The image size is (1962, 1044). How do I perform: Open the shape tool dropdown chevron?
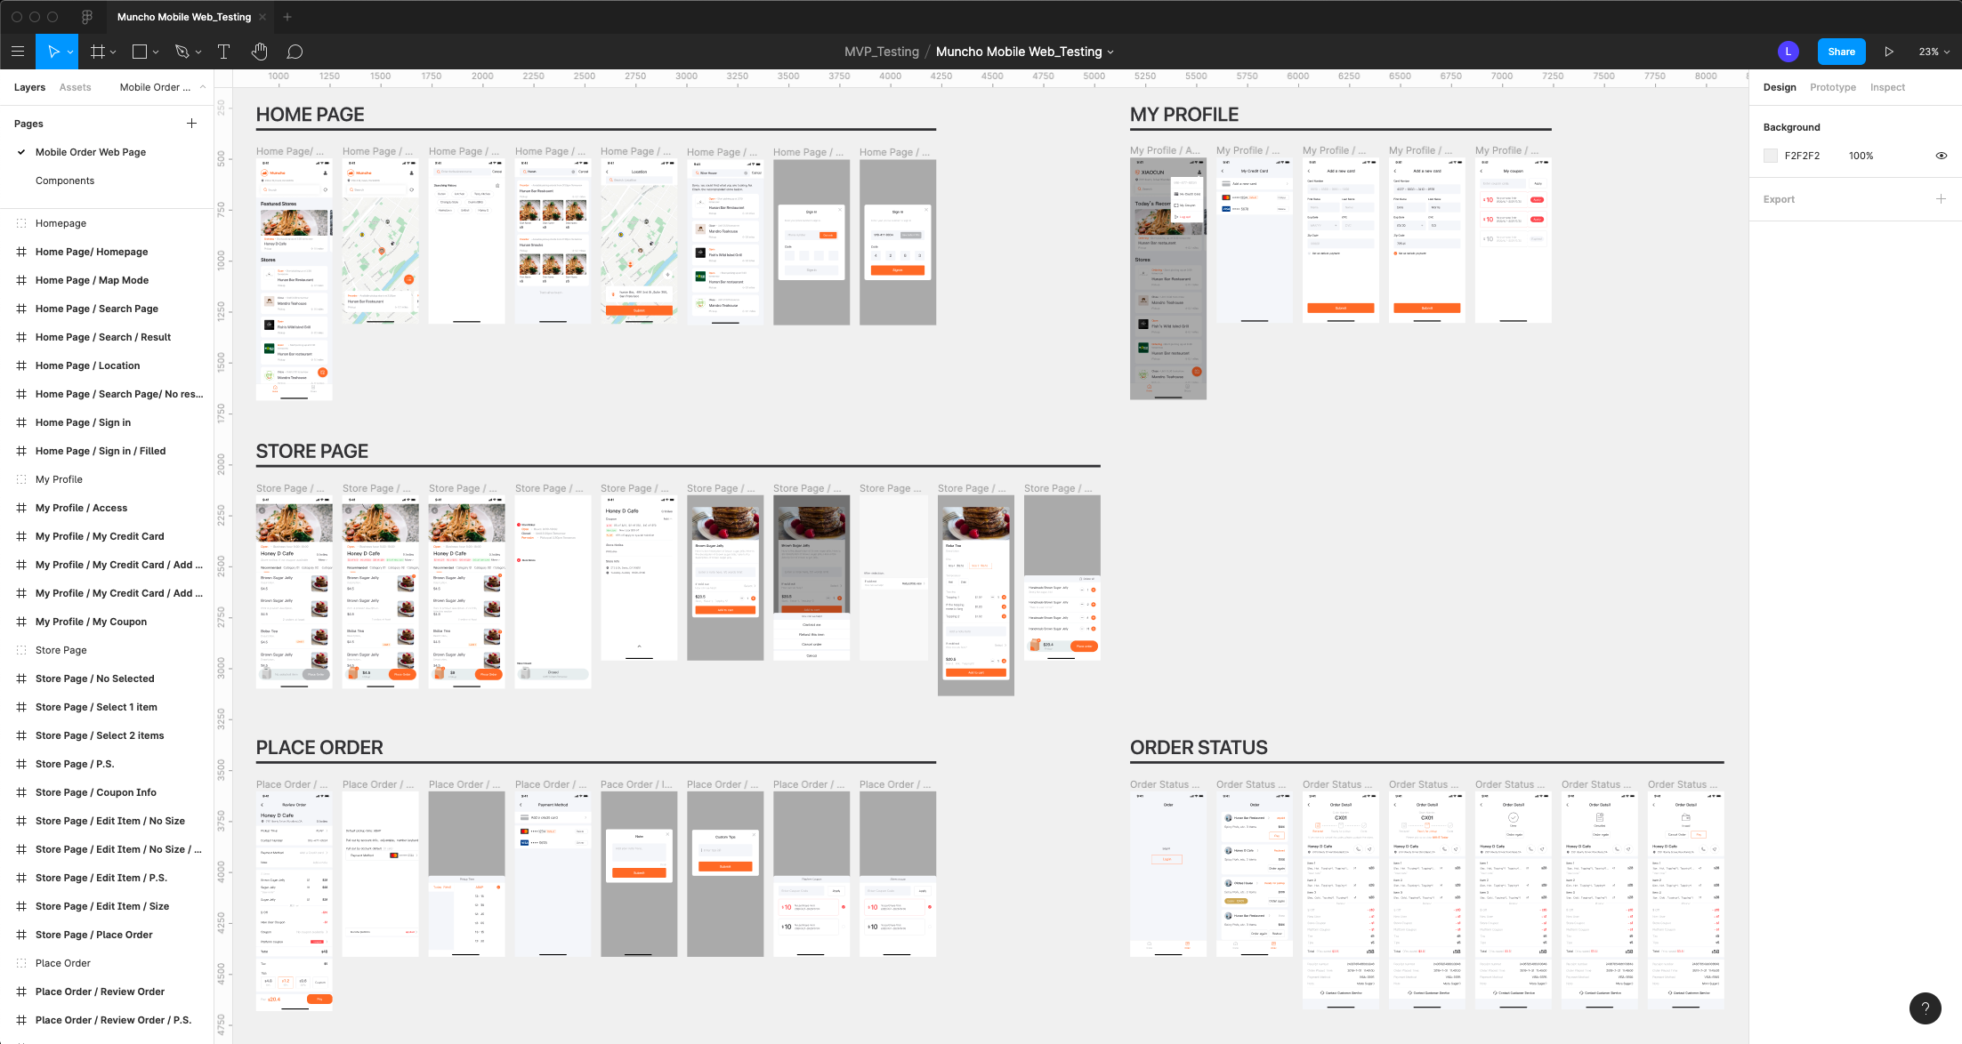[155, 51]
